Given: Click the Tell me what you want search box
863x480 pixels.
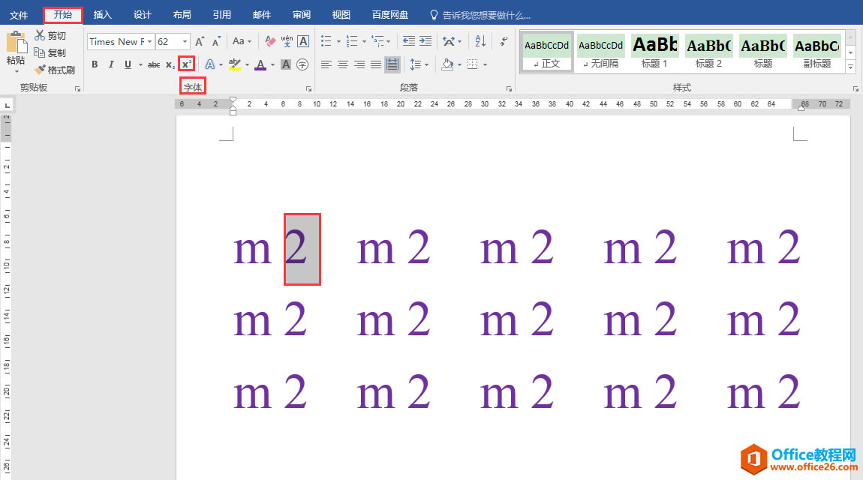Looking at the screenshot, I should (x=480, y=15).
